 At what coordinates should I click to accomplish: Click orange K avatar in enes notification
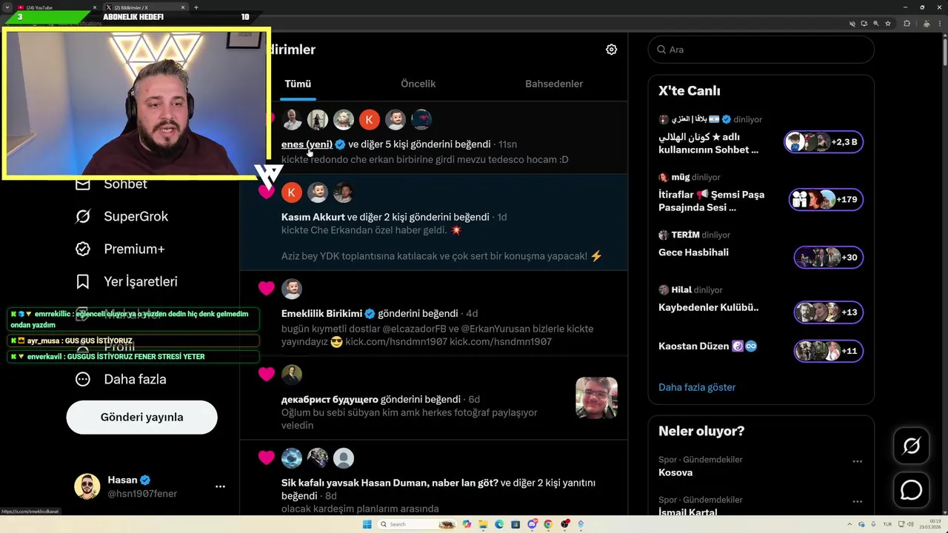coord(370,119)
